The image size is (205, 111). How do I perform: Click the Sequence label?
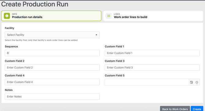[x=11, y=47]
